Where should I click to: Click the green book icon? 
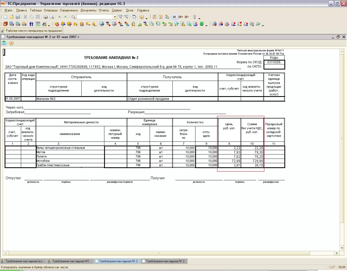202,24
